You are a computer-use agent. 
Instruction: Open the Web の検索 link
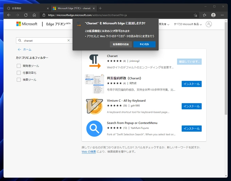click(x=89, y=151)
